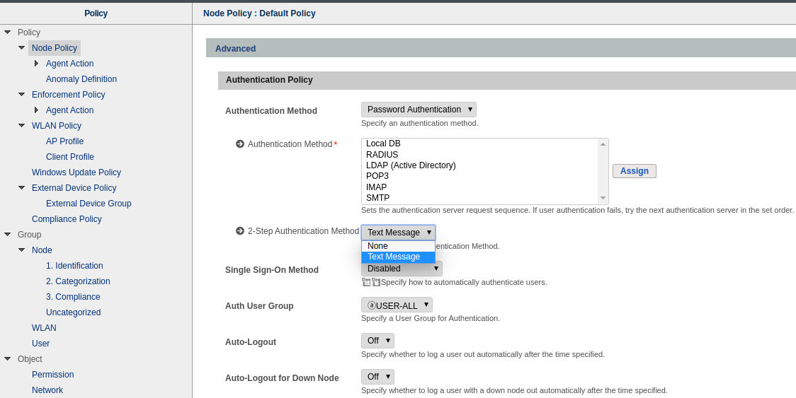Expand Agent Action under Enforcement Policy

coord(36,110)
